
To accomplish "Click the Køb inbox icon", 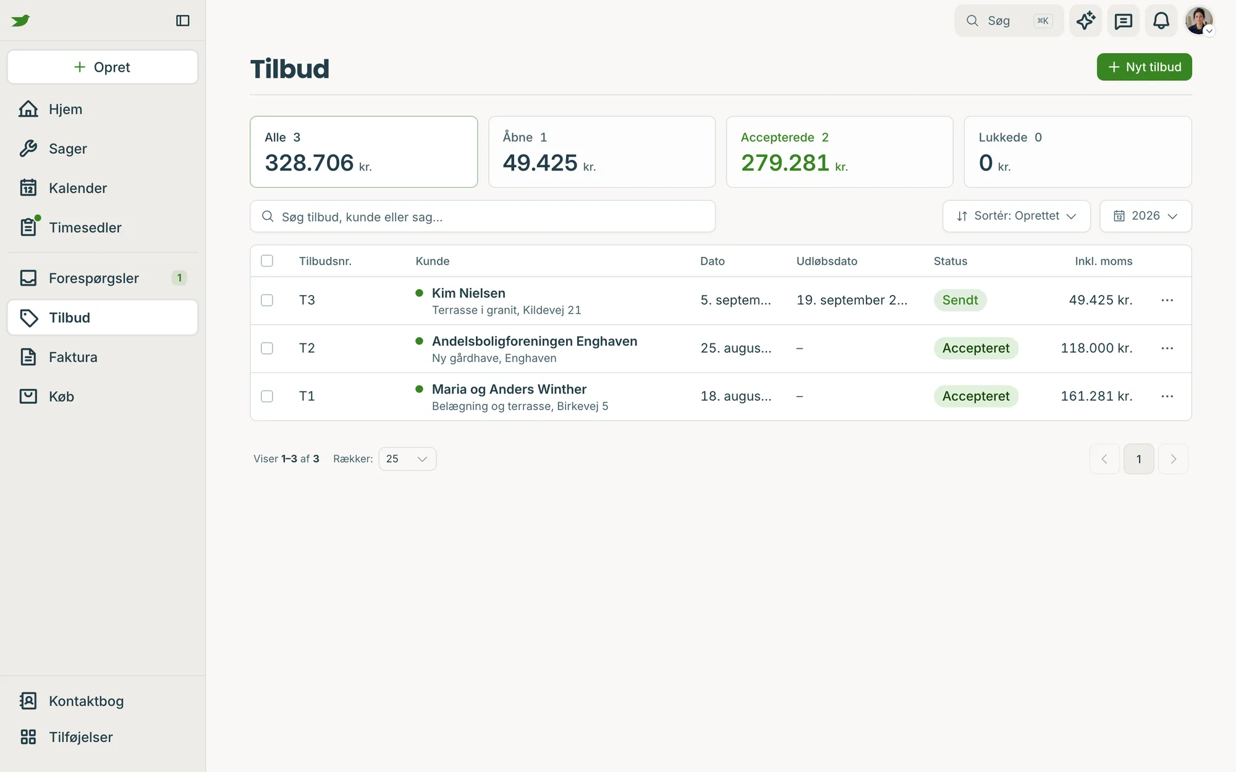I will 28,396.
